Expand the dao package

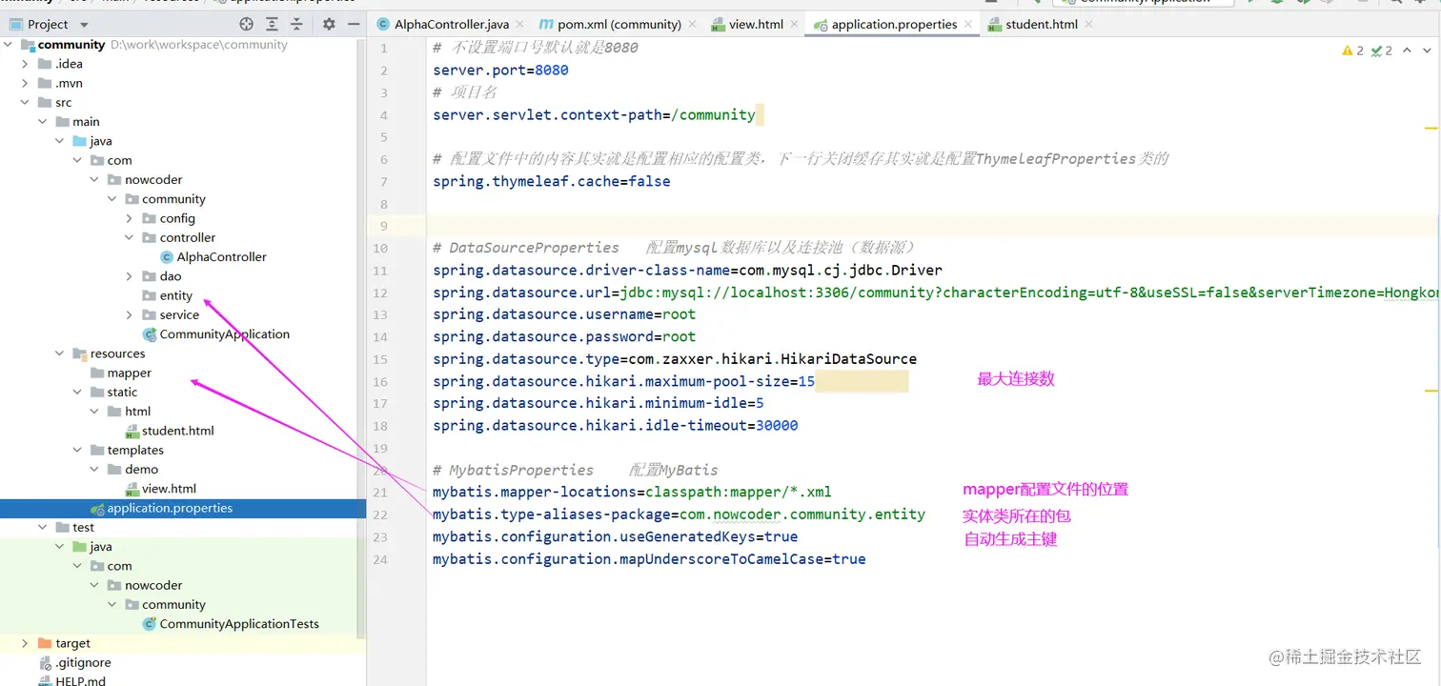131,276
